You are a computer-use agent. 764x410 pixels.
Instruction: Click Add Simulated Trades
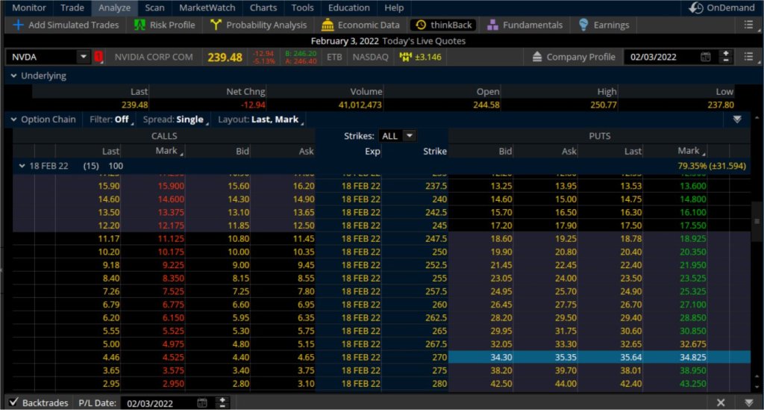click(x=66, y=25)
